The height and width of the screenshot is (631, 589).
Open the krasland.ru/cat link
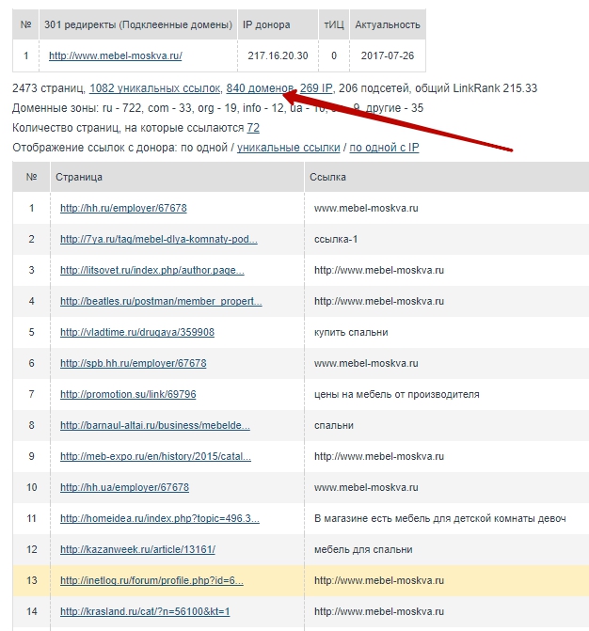(x=145, y=611)
